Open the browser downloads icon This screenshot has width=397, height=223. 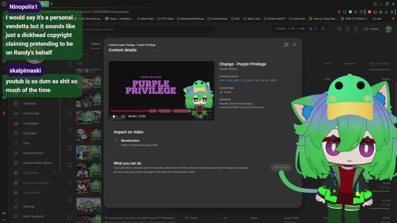(386, 12)
